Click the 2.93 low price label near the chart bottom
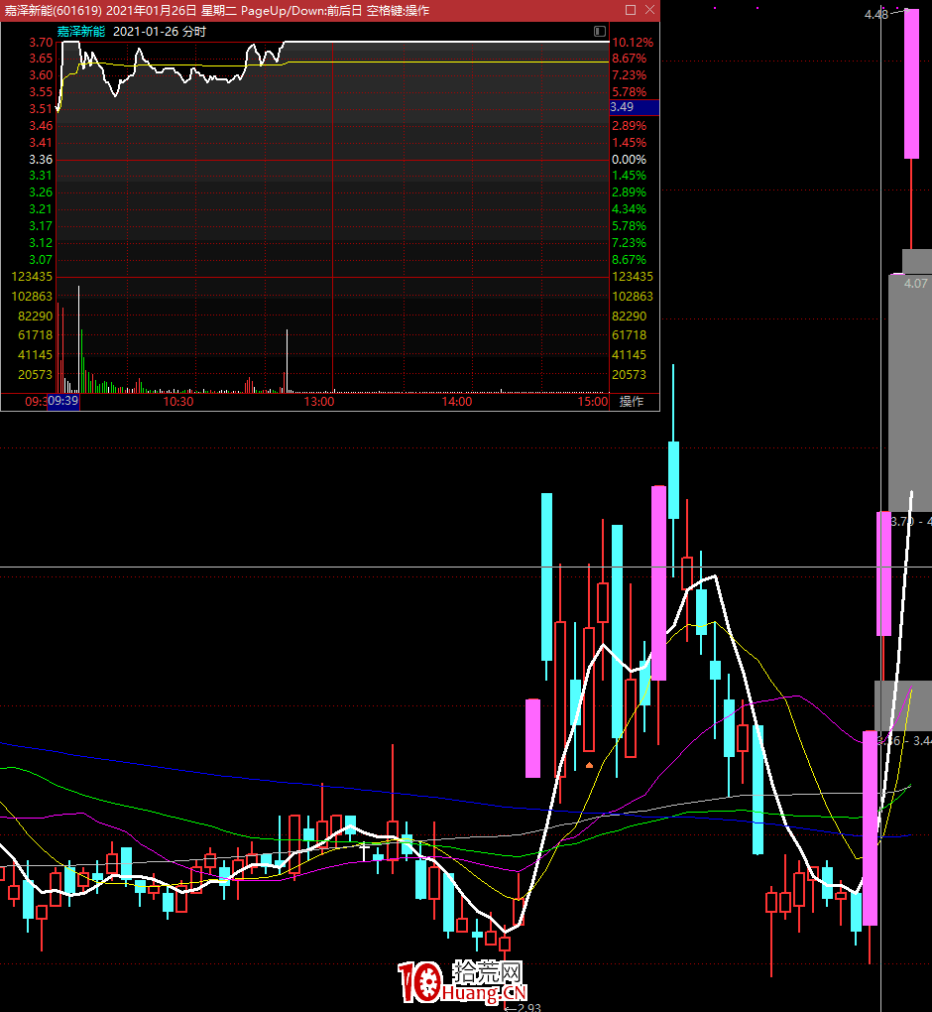Viewport: 932px width, 1012px height. coord(528,1007)
